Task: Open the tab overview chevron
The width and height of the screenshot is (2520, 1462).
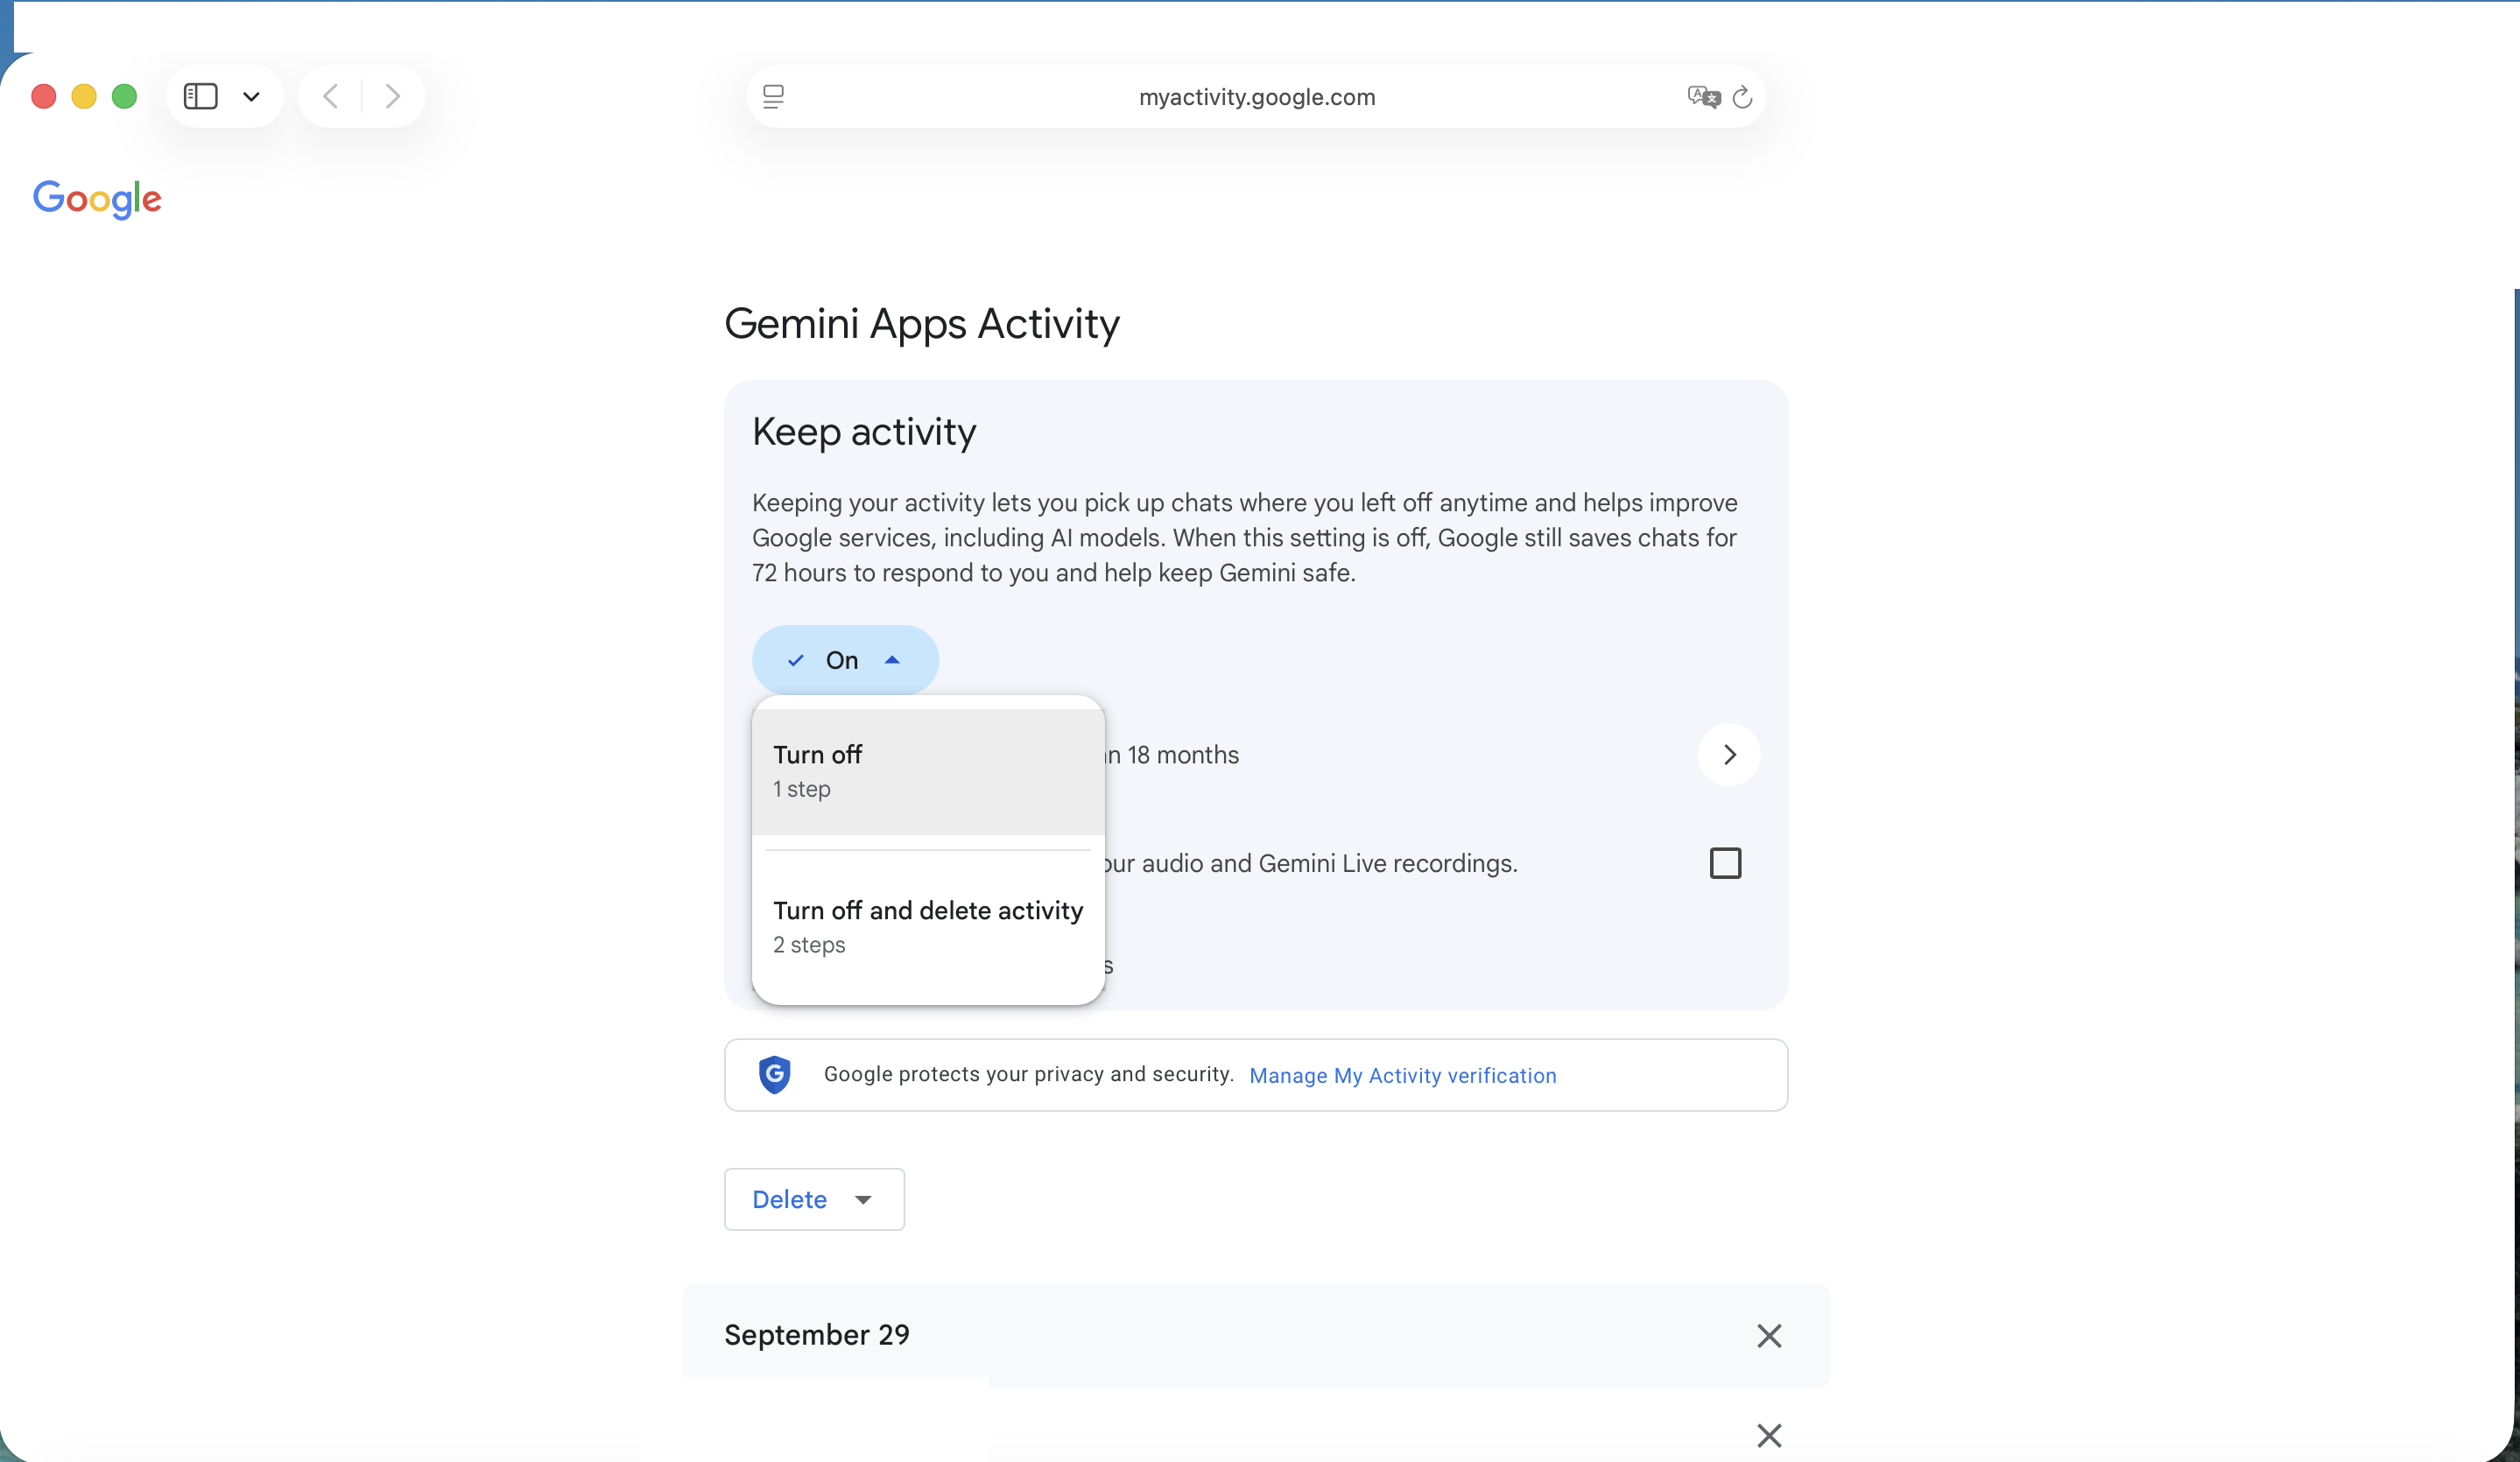Action: (251, 96)
